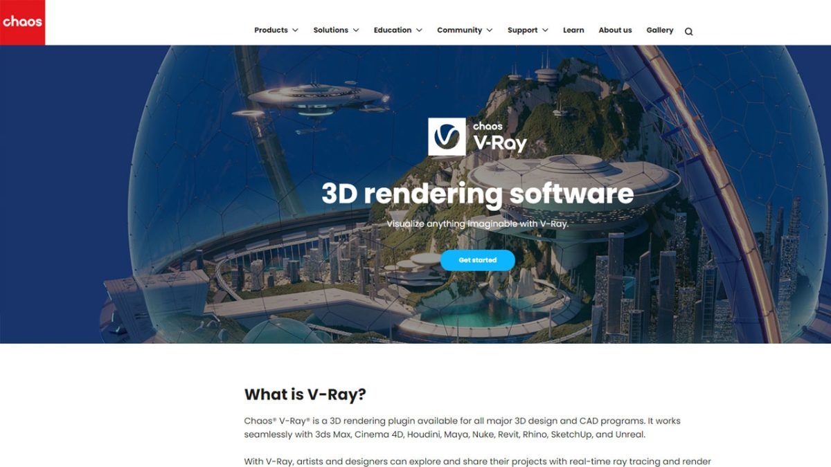
Task: Open the search magnifier icon
Action: click(x=689, y=30)
